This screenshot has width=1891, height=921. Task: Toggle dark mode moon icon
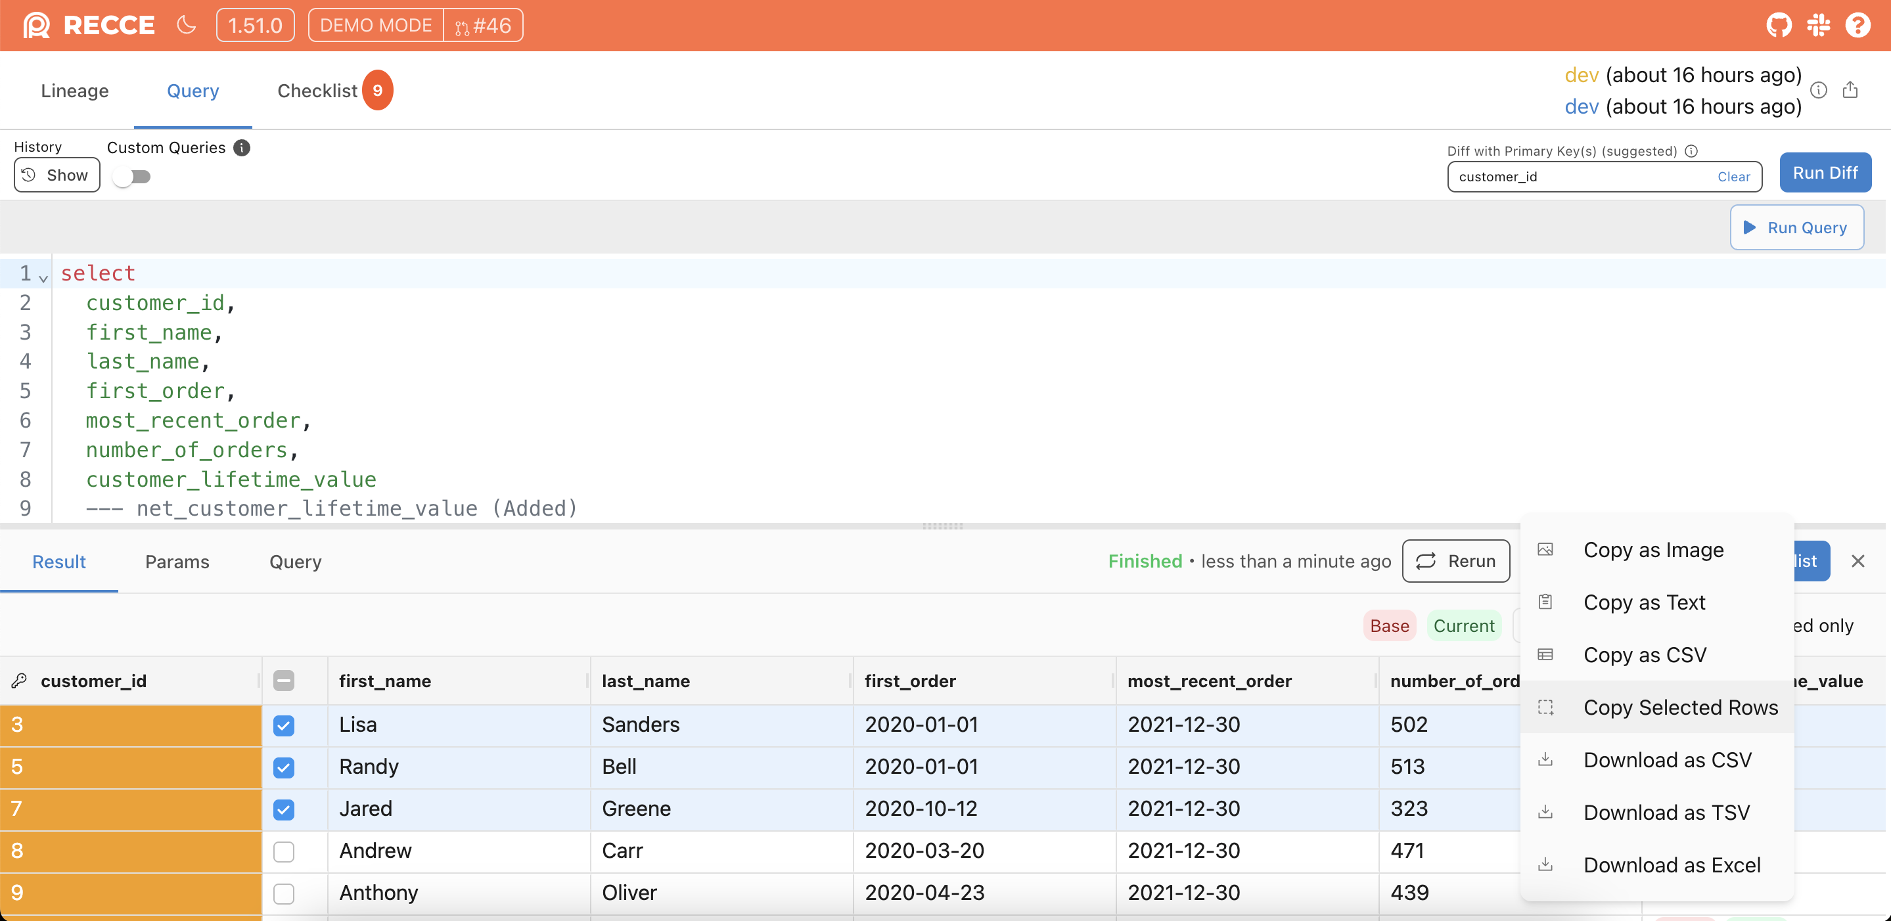click(x=187, y=25)
